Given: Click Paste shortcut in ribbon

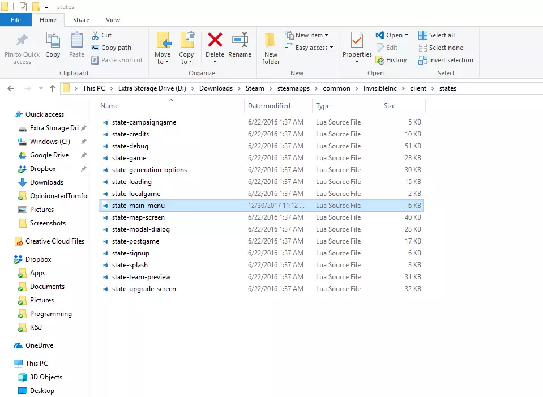Looking at the screenshot, I should 117,60.
